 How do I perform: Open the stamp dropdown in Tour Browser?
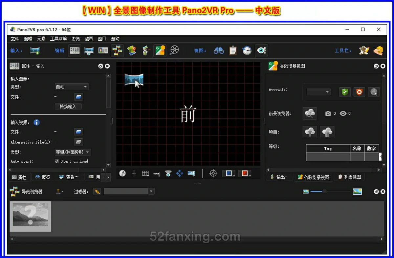click(x=59, y=191)
